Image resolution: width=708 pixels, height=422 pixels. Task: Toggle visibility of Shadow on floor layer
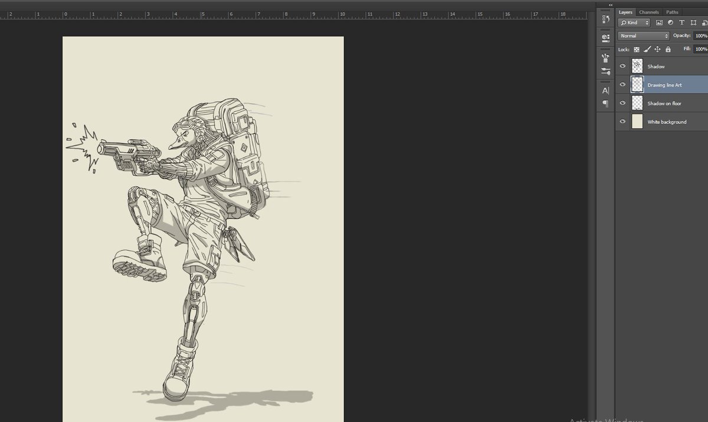622,103
